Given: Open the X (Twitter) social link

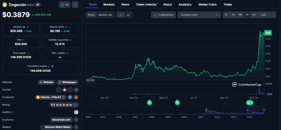Looking at the screenshot, I should (x=59, y=90).
